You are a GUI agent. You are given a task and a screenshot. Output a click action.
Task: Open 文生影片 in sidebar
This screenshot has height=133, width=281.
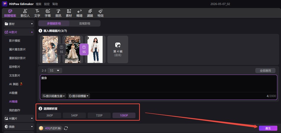15,75
